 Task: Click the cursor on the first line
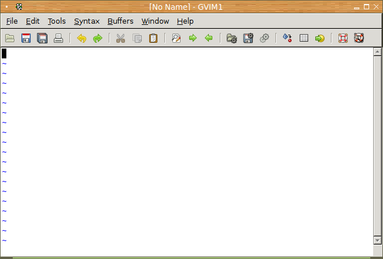pos(4,53)
